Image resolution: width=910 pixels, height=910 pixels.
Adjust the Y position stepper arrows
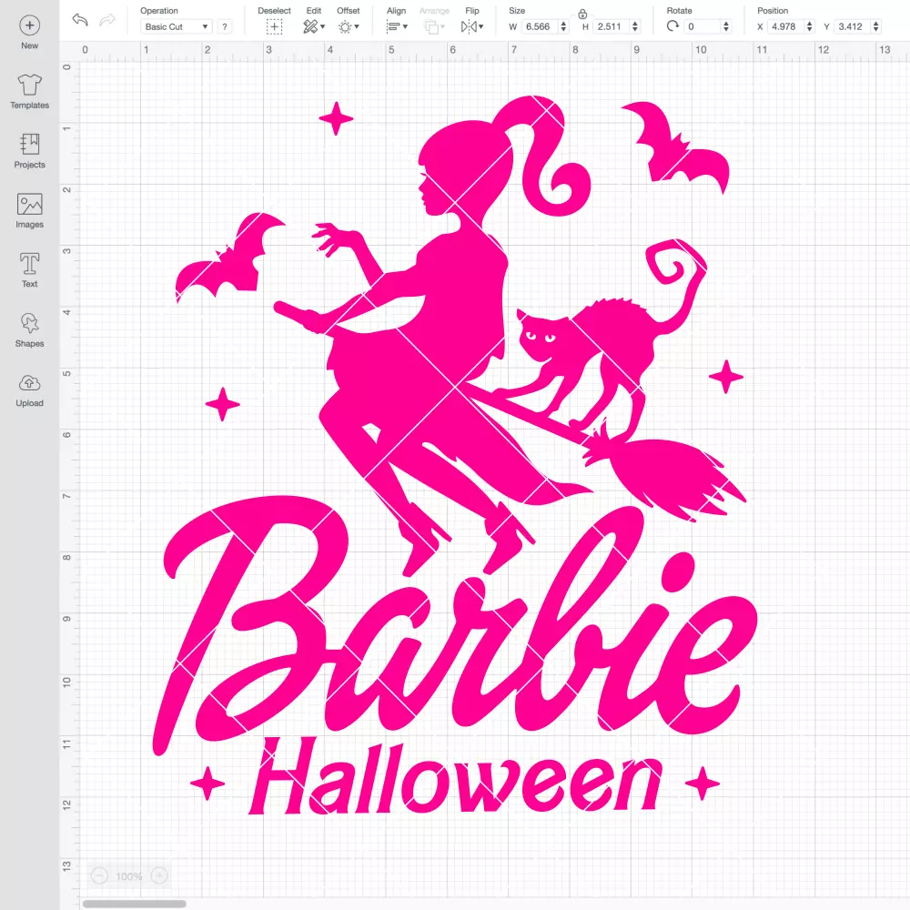click(x=876, y=26)
